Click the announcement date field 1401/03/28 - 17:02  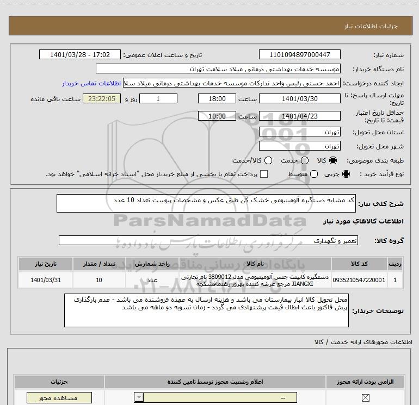click(80, 54)
